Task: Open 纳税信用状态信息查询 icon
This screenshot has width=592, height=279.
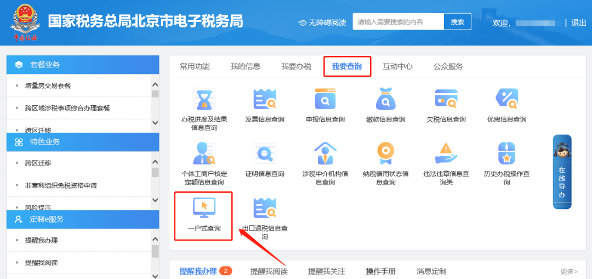Action: pos(385,153)
